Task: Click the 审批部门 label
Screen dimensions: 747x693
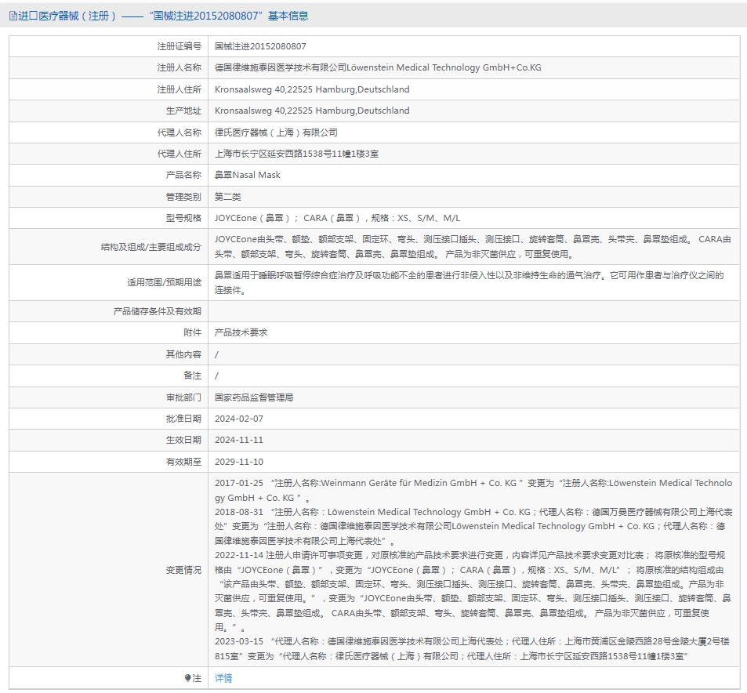Action: [183, 397]
